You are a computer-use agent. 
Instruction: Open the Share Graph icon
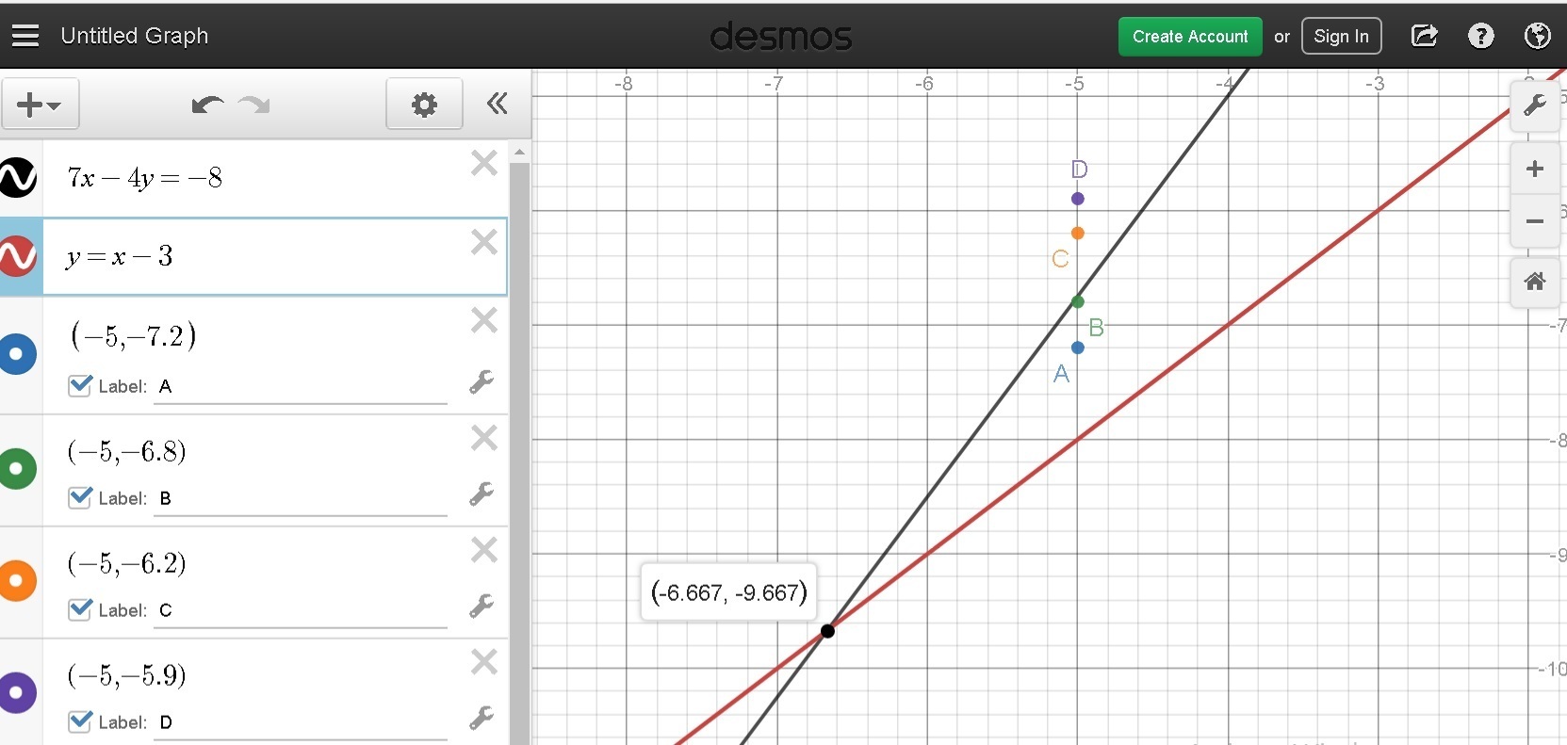[x=1424, y=36]
